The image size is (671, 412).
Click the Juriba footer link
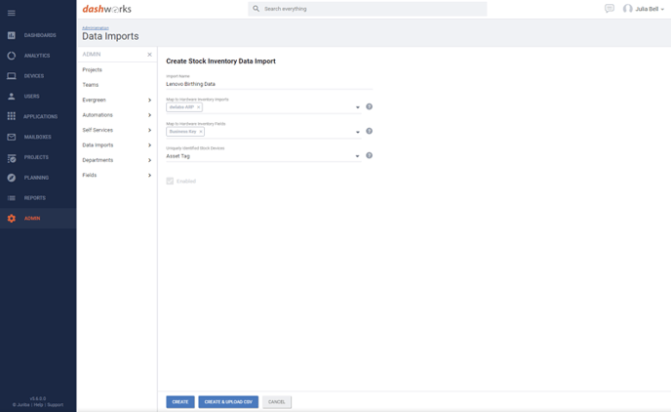pyautogui.click(x=23, y=405)
